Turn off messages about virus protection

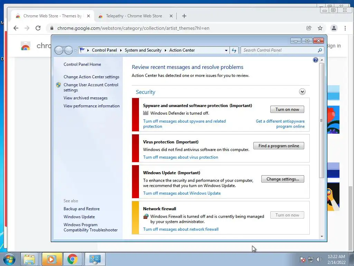(x=180, y=157)
